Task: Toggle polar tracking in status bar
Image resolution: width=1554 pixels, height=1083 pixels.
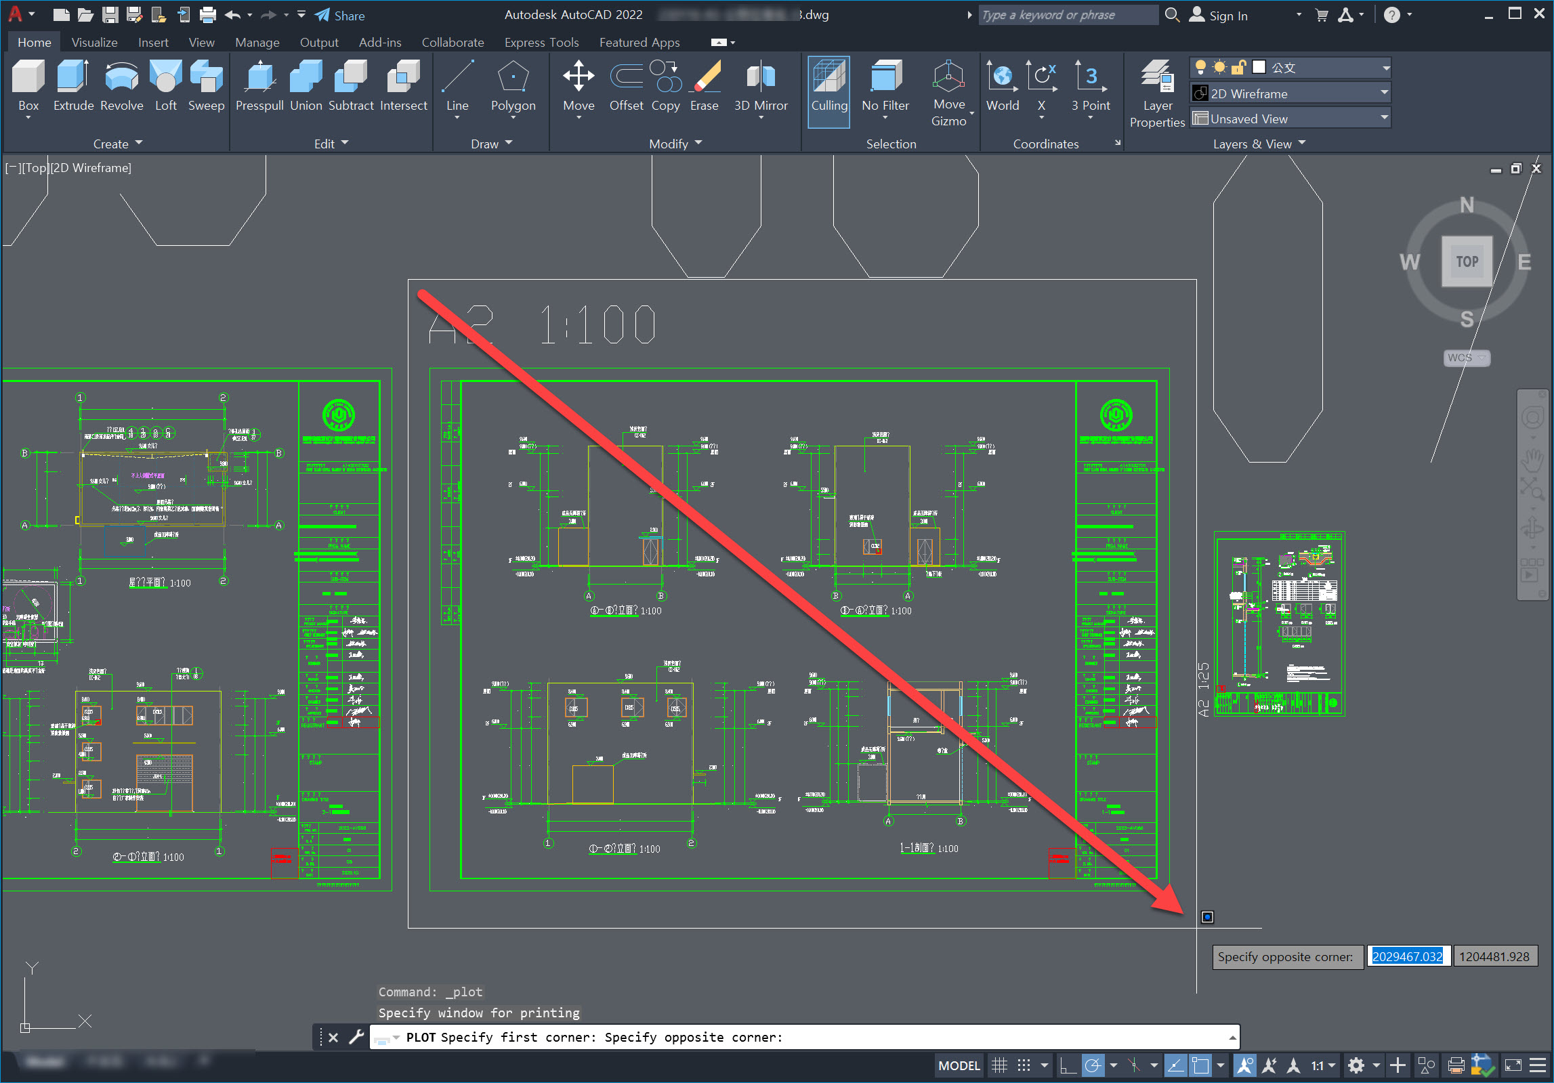Action: point(1092,1065)
